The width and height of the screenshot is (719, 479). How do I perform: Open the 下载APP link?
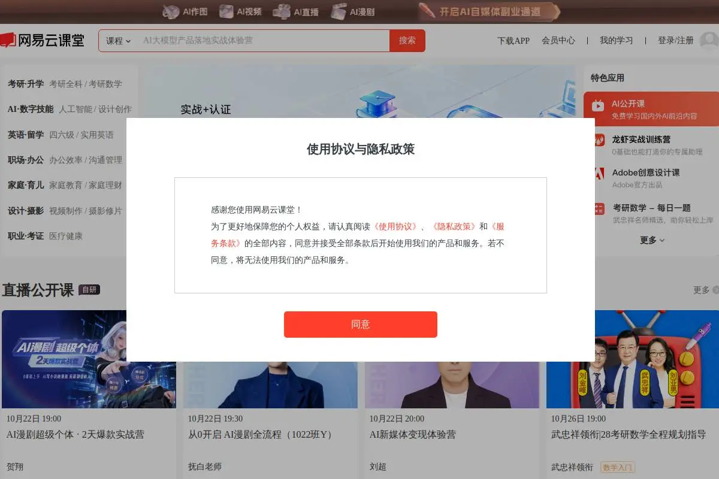(513, 41)
